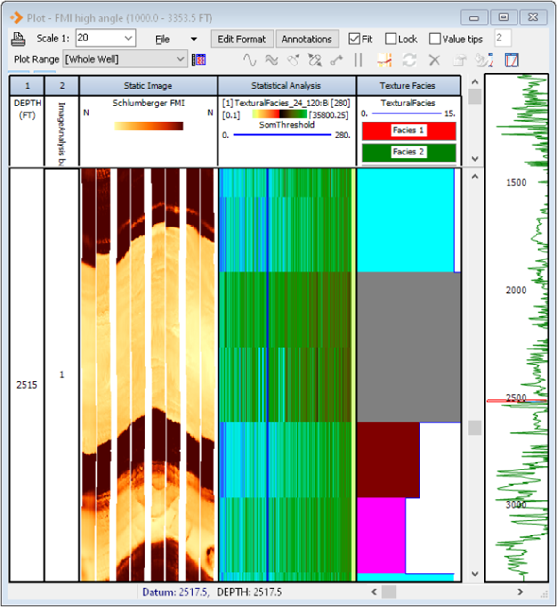The image size is (557, 608).
Task: Refresh the plot display
Action: tap(409, 60)
